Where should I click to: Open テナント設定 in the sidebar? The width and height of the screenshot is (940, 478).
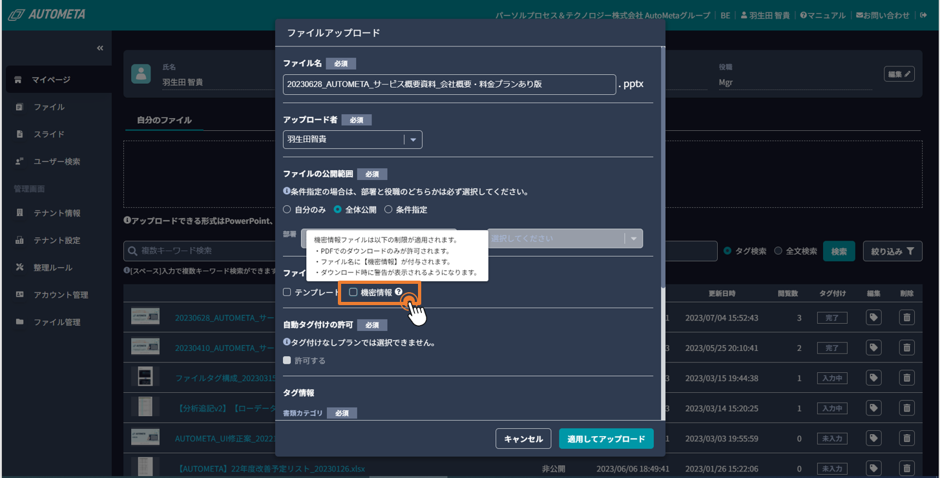point(58,240)
